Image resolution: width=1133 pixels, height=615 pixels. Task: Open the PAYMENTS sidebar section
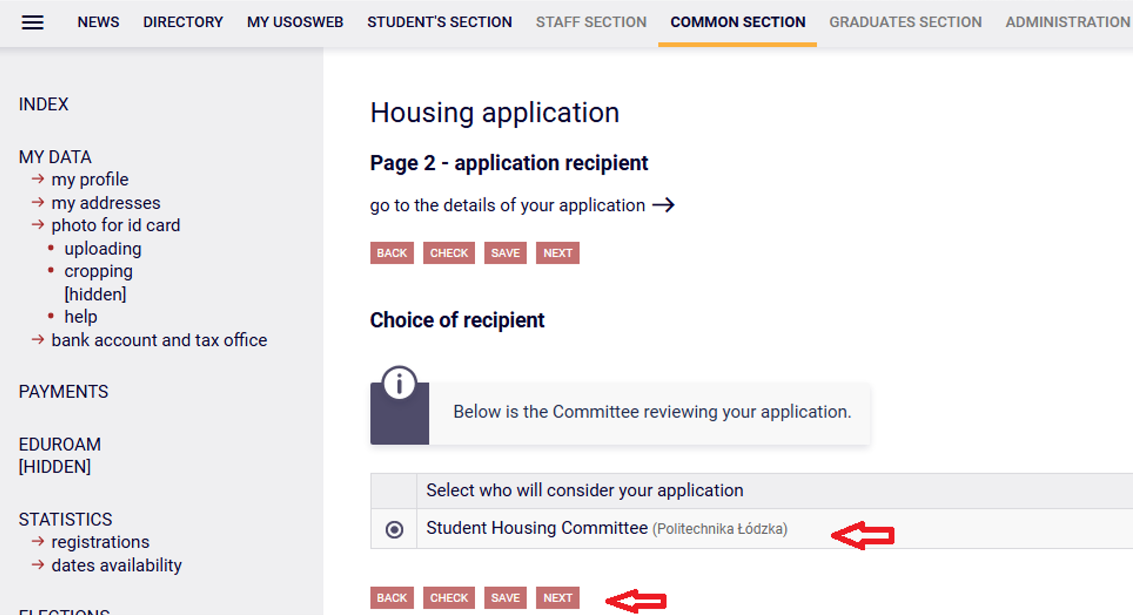tap(64, 392)
